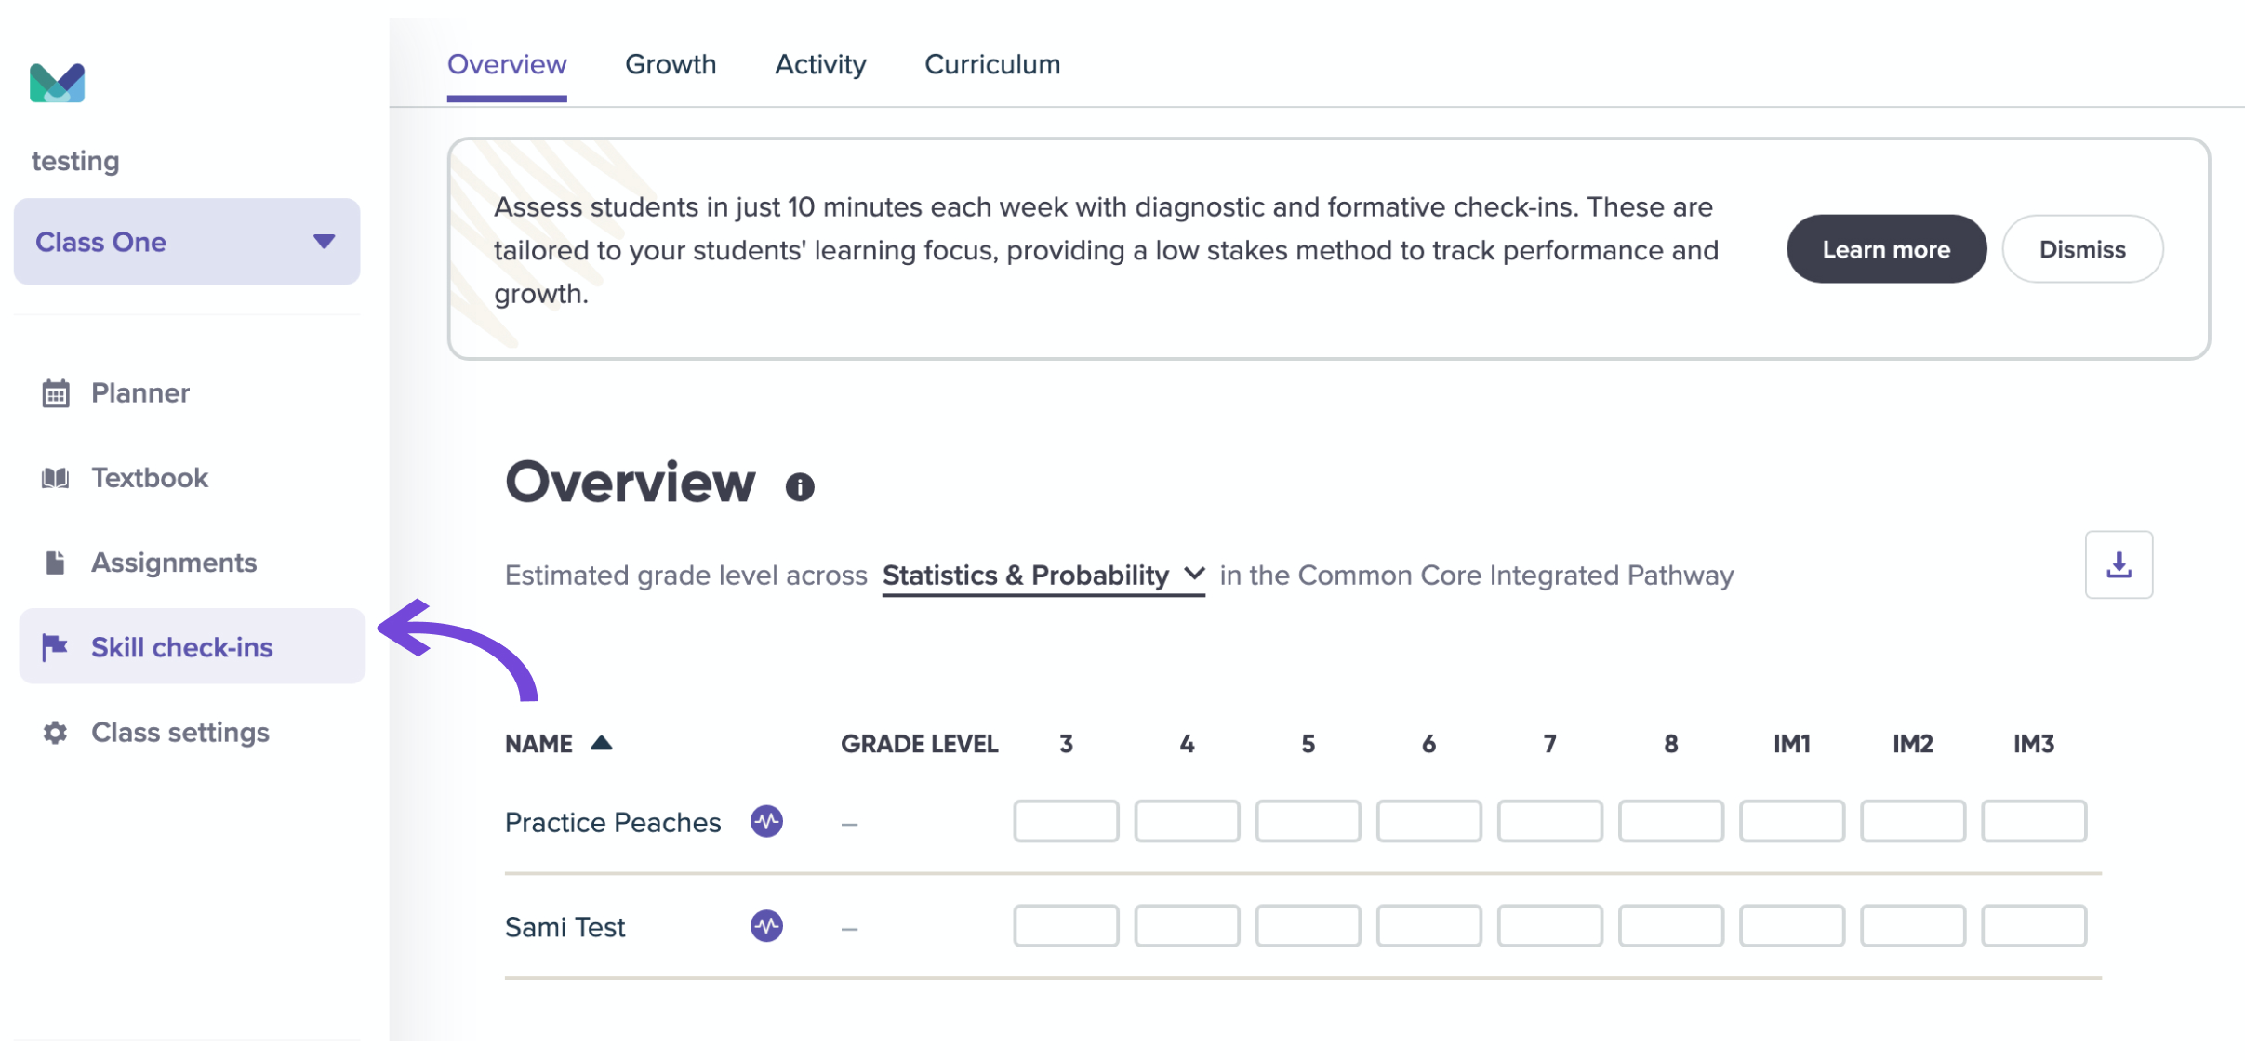The height and width of the screenshot is (1060, 2245).
Task: Select the Skill check-ins flag icon
Action: tap(55, 647)
